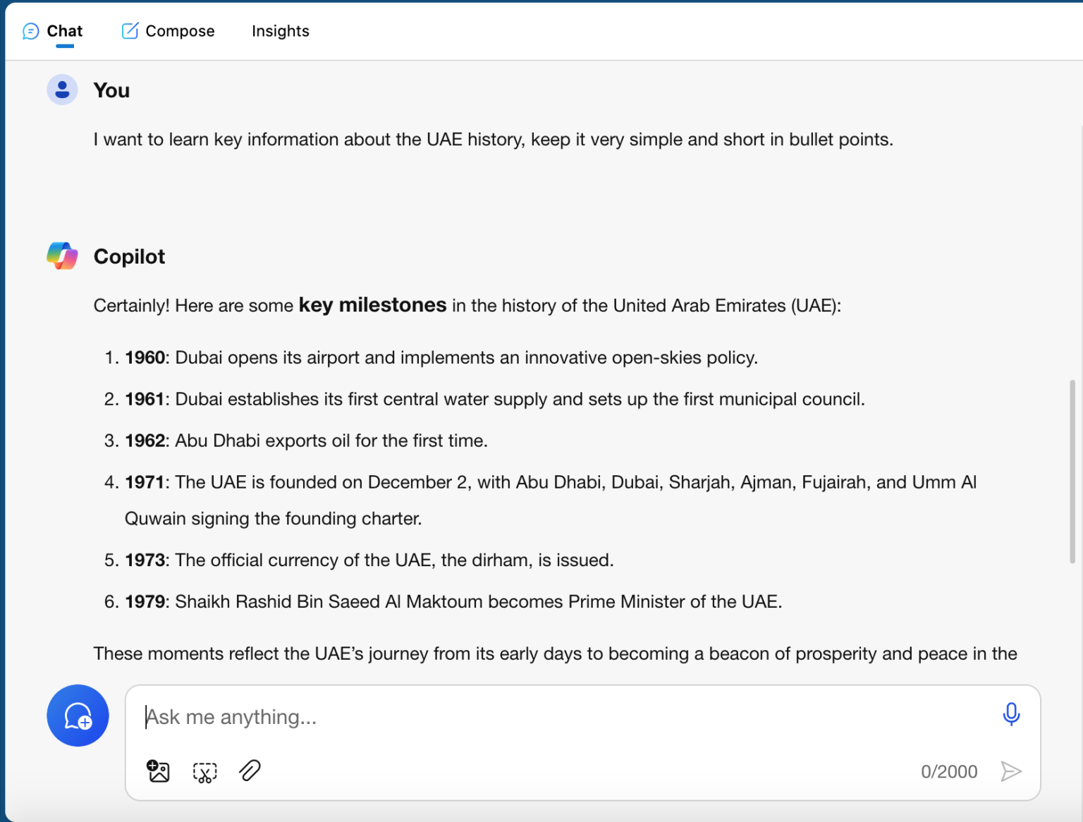This screenshot has width=1083, height=822.
Task: Click the bold key milestones text
Action: point(372,305)
